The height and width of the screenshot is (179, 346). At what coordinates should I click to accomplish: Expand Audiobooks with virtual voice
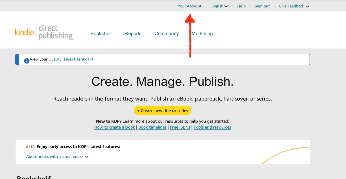click(x=57, y=156)
